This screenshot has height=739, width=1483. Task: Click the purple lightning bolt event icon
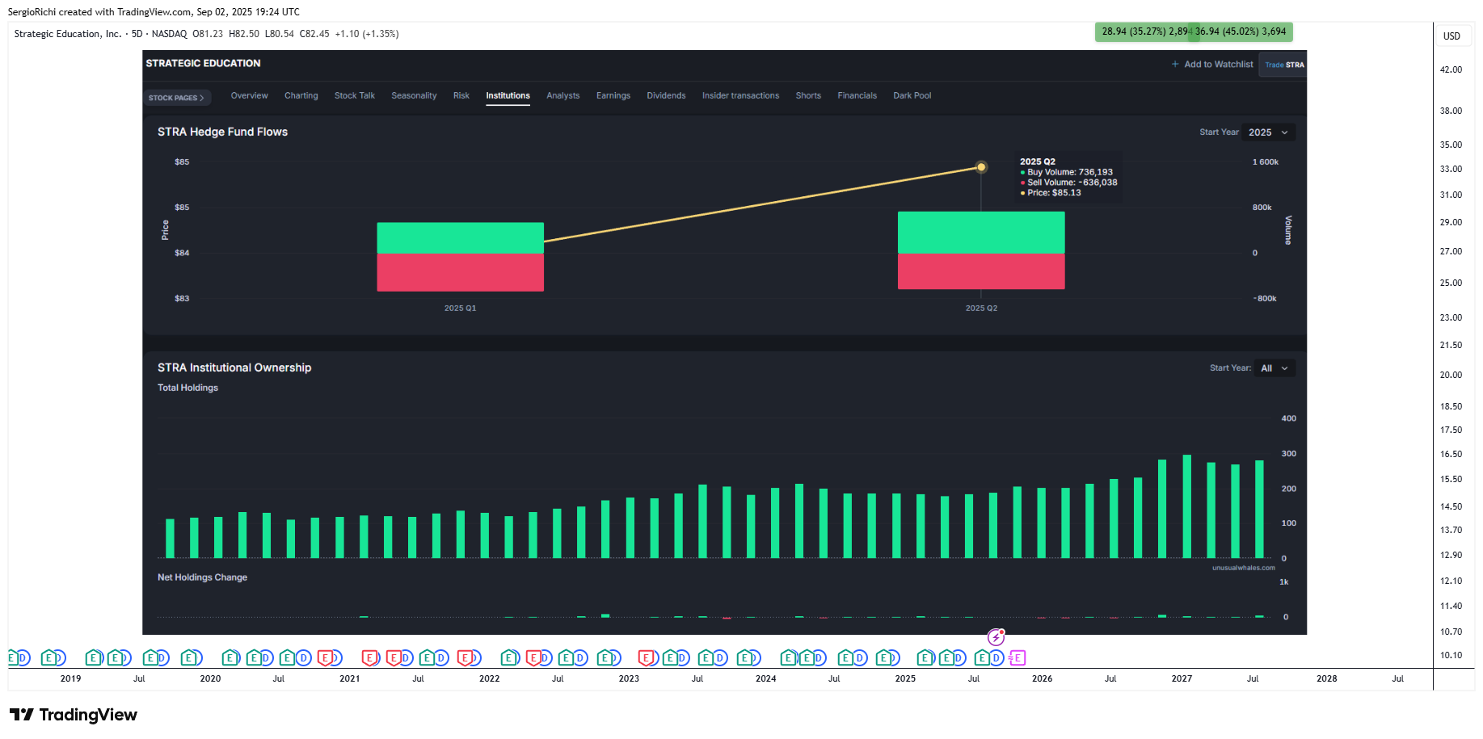tap(996, 638)
